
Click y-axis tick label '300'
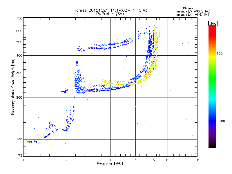coord(19,73)
